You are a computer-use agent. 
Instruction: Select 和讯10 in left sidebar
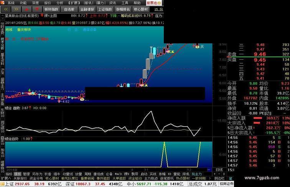(x=2, y=153)
